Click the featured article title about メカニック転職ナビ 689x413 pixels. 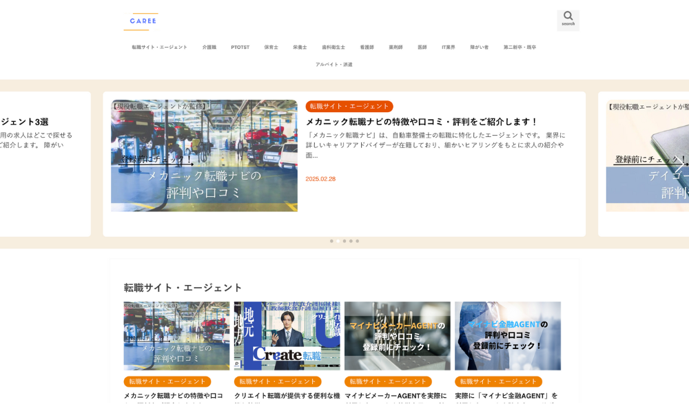pyautogui.click(x=421, y=122)
